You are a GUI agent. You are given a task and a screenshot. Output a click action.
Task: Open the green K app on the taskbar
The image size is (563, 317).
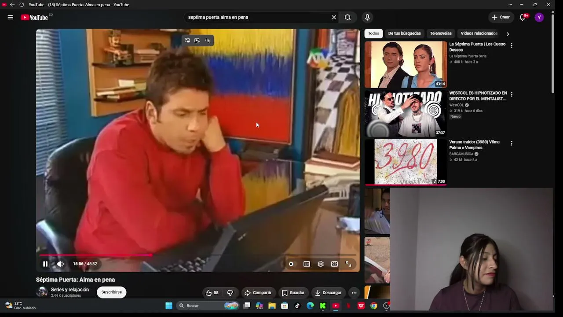point(323,306)
